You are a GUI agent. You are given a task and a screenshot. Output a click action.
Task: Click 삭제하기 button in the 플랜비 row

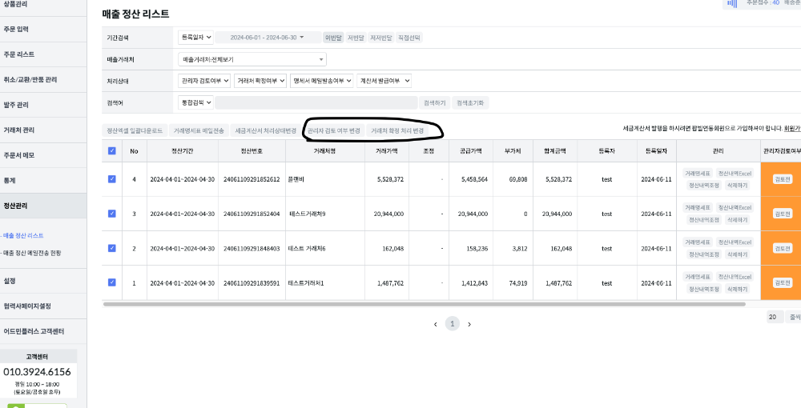coord(737,185)
